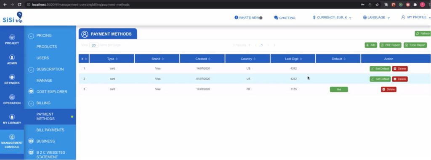Select Payment Methods submenu item

pos(50,116)
